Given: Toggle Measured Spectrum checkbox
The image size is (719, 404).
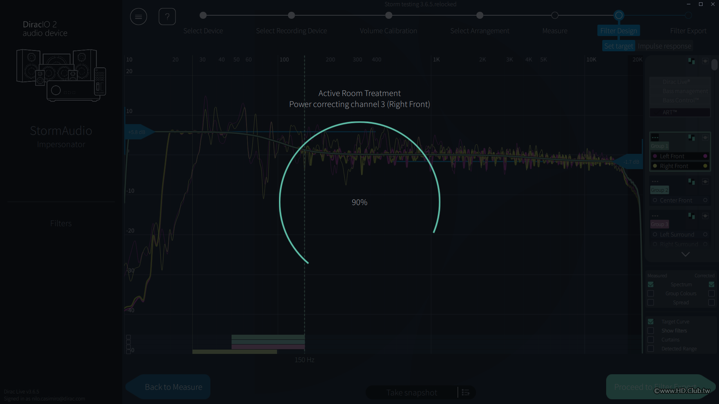Looking at the screenshot, I should click(x=651, y=285).
